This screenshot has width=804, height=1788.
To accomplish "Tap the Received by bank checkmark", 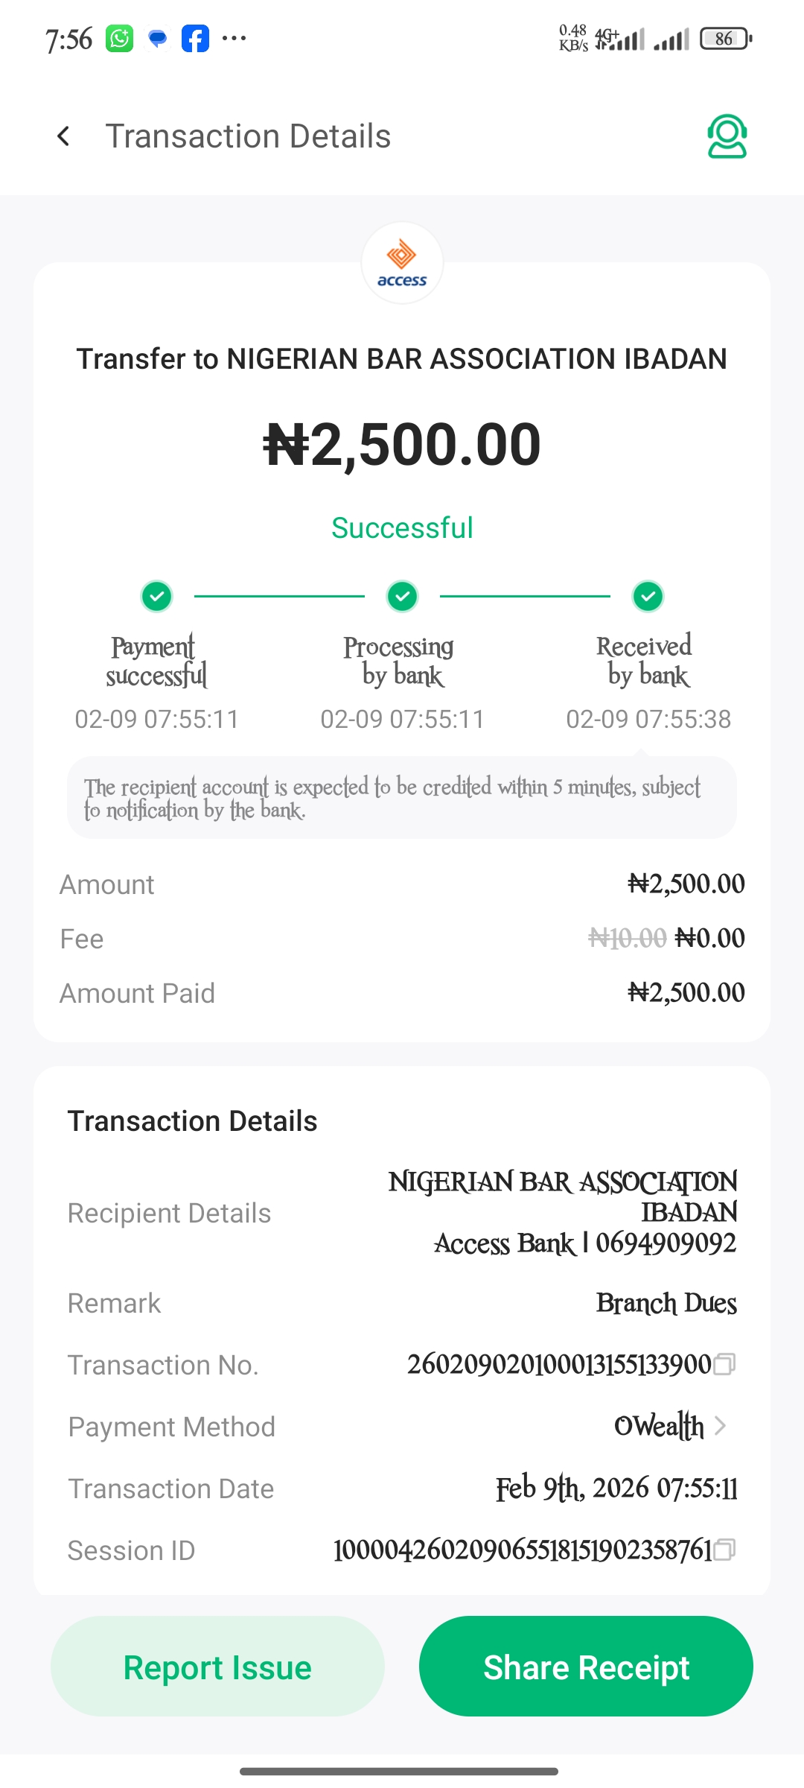I will (648, 596).
